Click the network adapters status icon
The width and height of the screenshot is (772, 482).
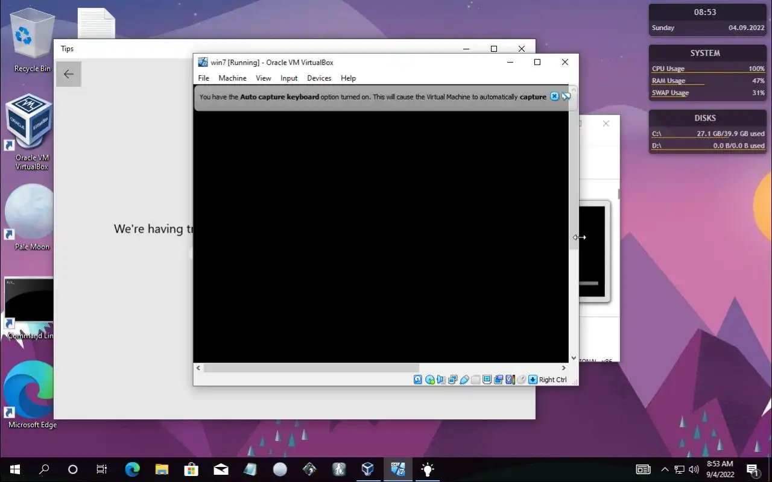pyautogui.click(x=452, y=380)
